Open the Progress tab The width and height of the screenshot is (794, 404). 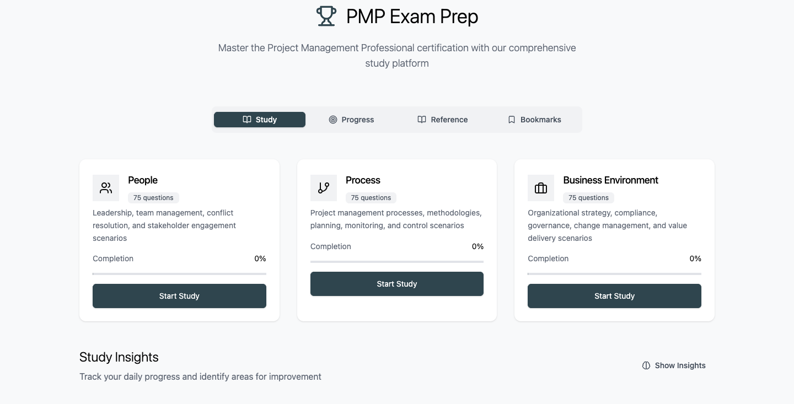click(x=351, y=120)
